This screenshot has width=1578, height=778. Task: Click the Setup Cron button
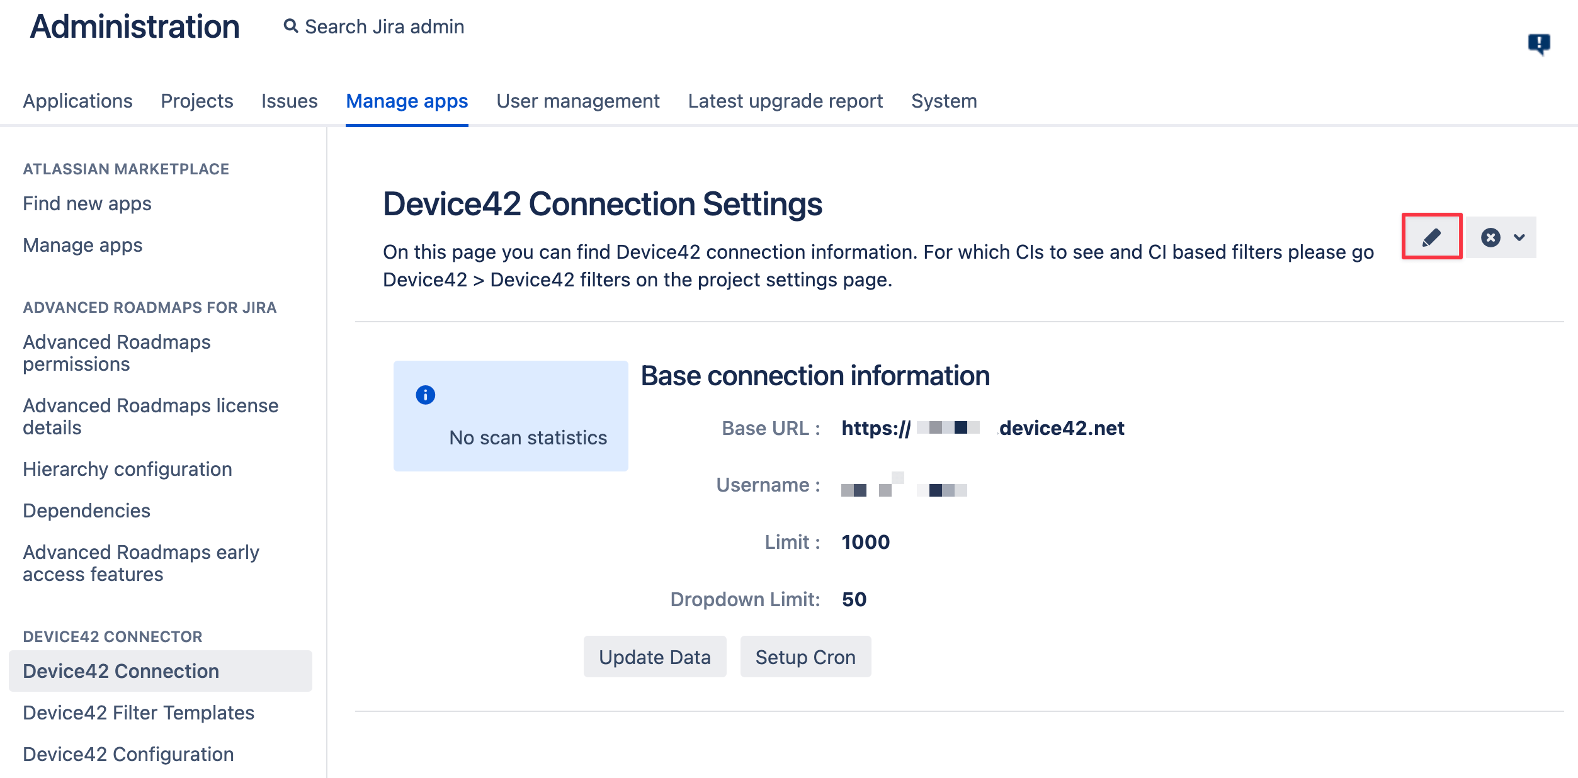(805, 657)
